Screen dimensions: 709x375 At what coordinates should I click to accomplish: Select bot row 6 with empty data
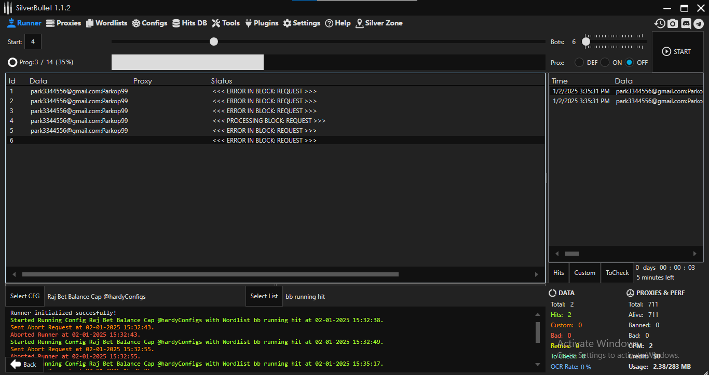pyautogui.click(x=275, y=141)
